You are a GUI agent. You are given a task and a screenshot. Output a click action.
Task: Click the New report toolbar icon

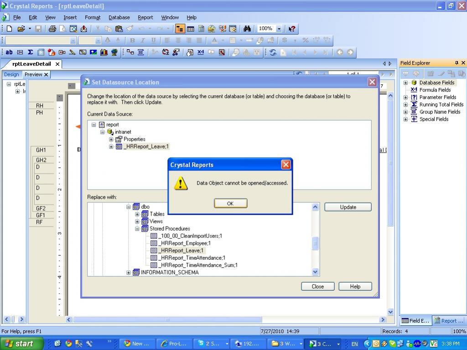10,29
